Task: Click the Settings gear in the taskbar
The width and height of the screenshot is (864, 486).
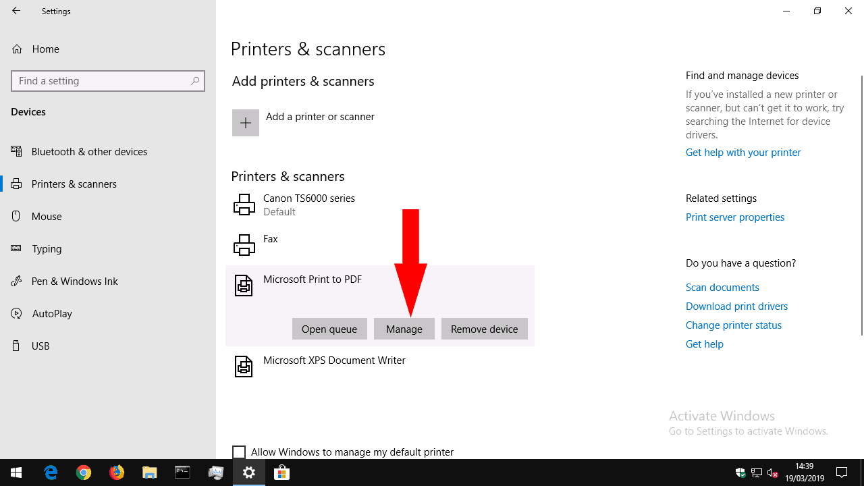Action: point(249,473)
